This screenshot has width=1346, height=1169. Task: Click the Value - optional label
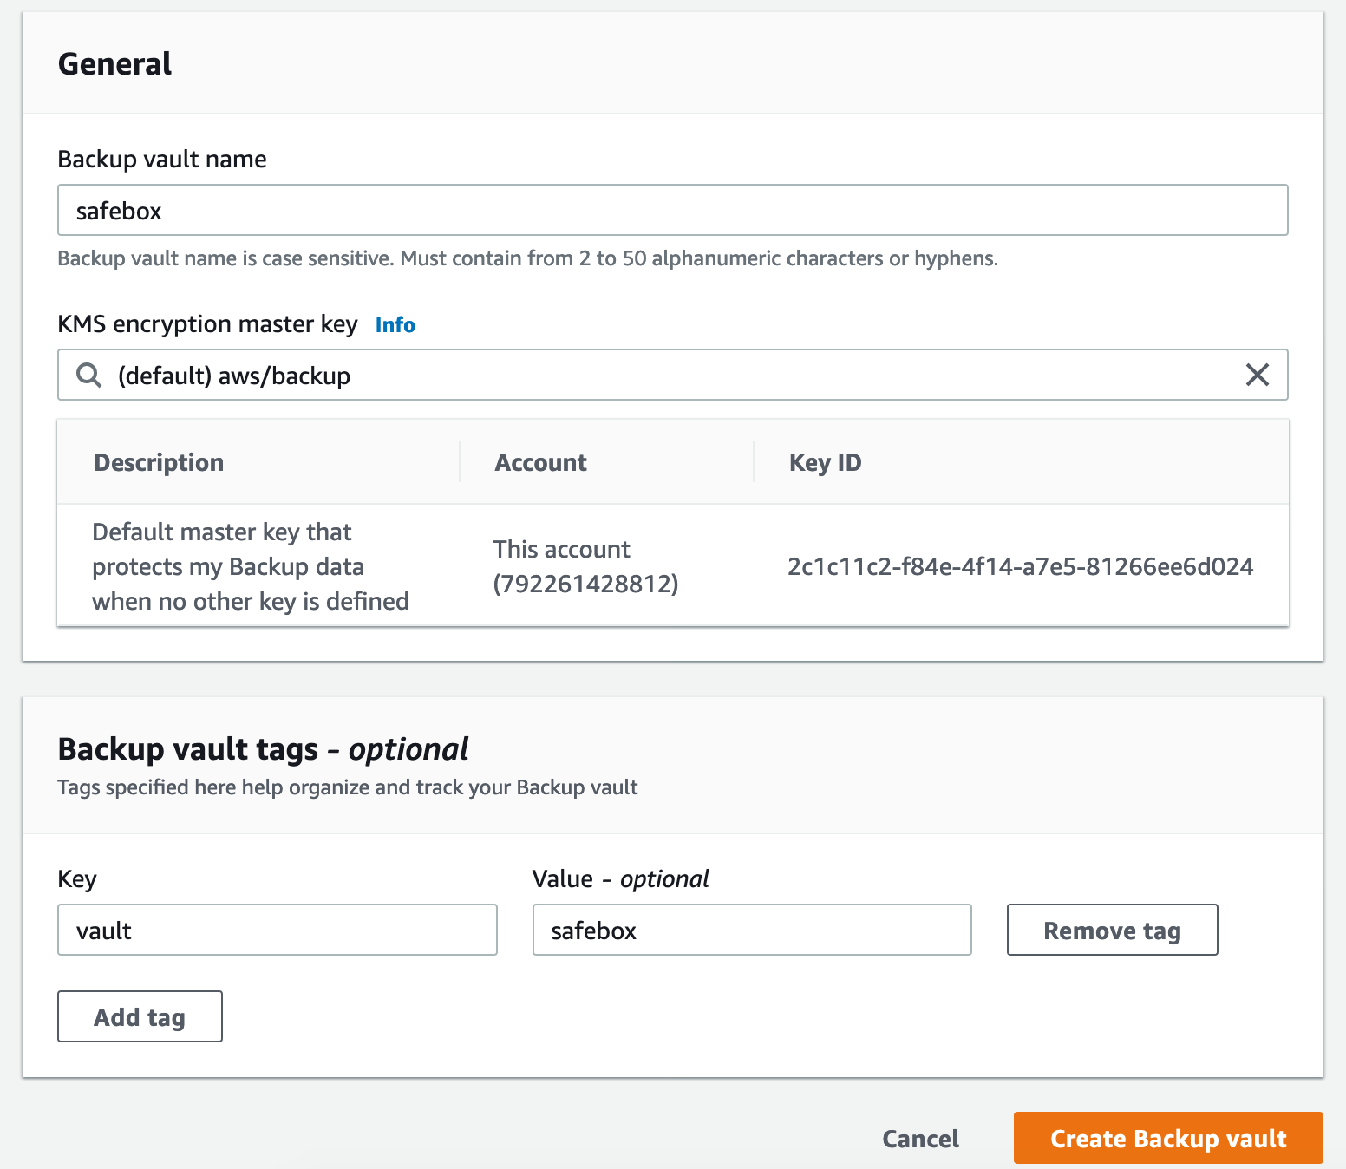(620, 879)
